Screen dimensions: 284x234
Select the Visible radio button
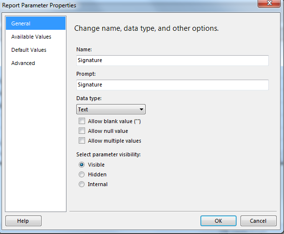point(82,165)
